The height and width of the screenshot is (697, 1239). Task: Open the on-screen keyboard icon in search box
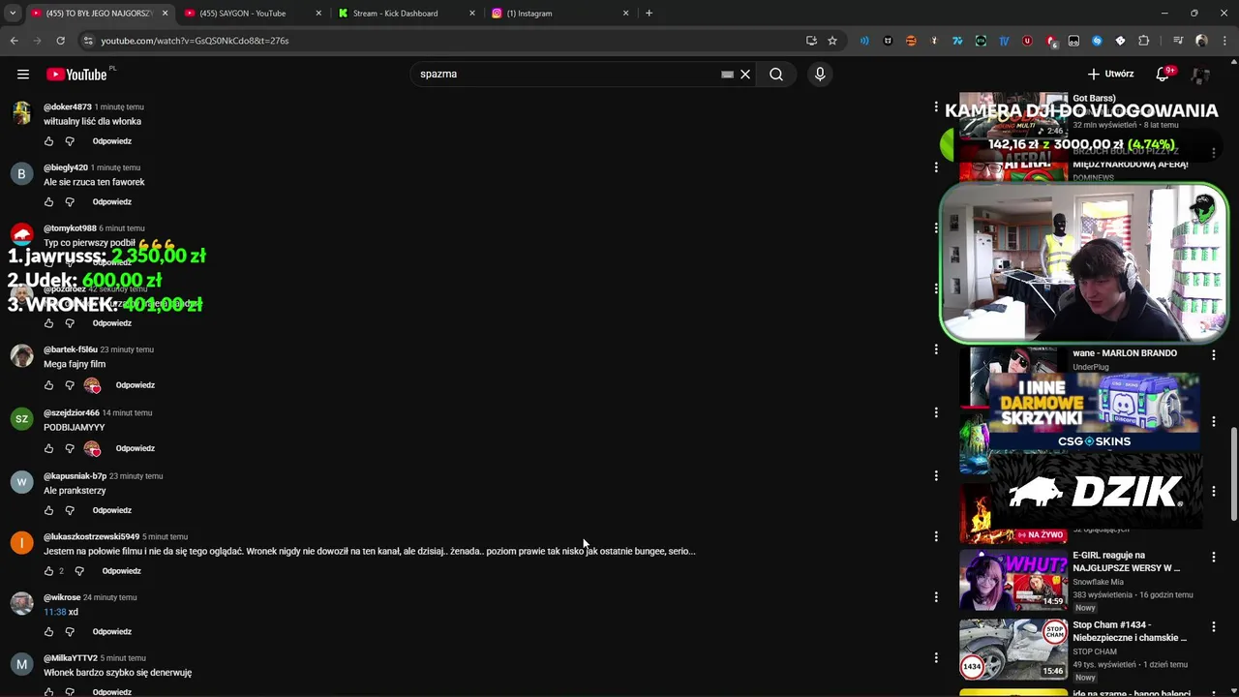pyautogui.click(x=727, y=74)
